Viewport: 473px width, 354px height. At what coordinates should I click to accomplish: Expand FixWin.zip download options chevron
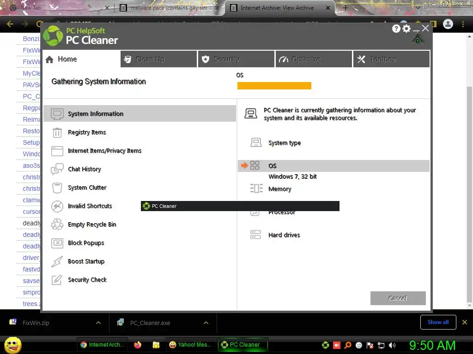(98, 323)
